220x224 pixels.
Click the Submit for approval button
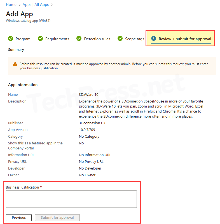[57, 217]
